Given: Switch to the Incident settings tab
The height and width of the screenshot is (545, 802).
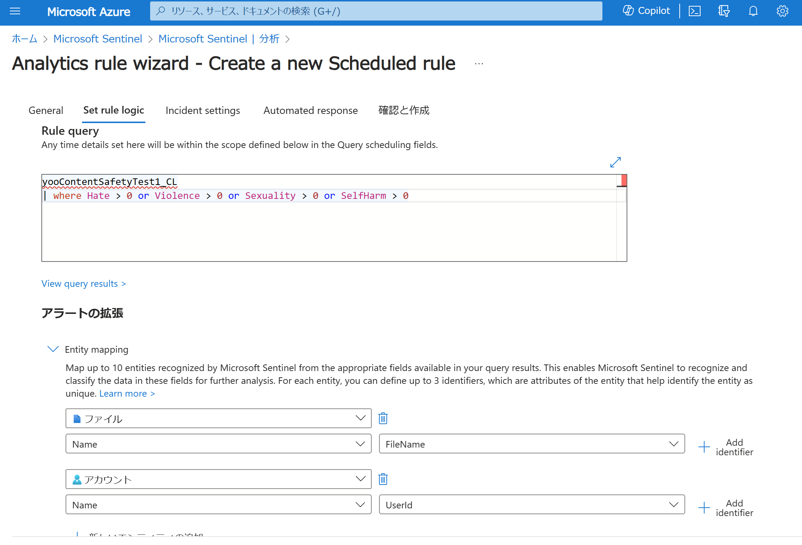Looking at the screenshot, I should (203, 110).
